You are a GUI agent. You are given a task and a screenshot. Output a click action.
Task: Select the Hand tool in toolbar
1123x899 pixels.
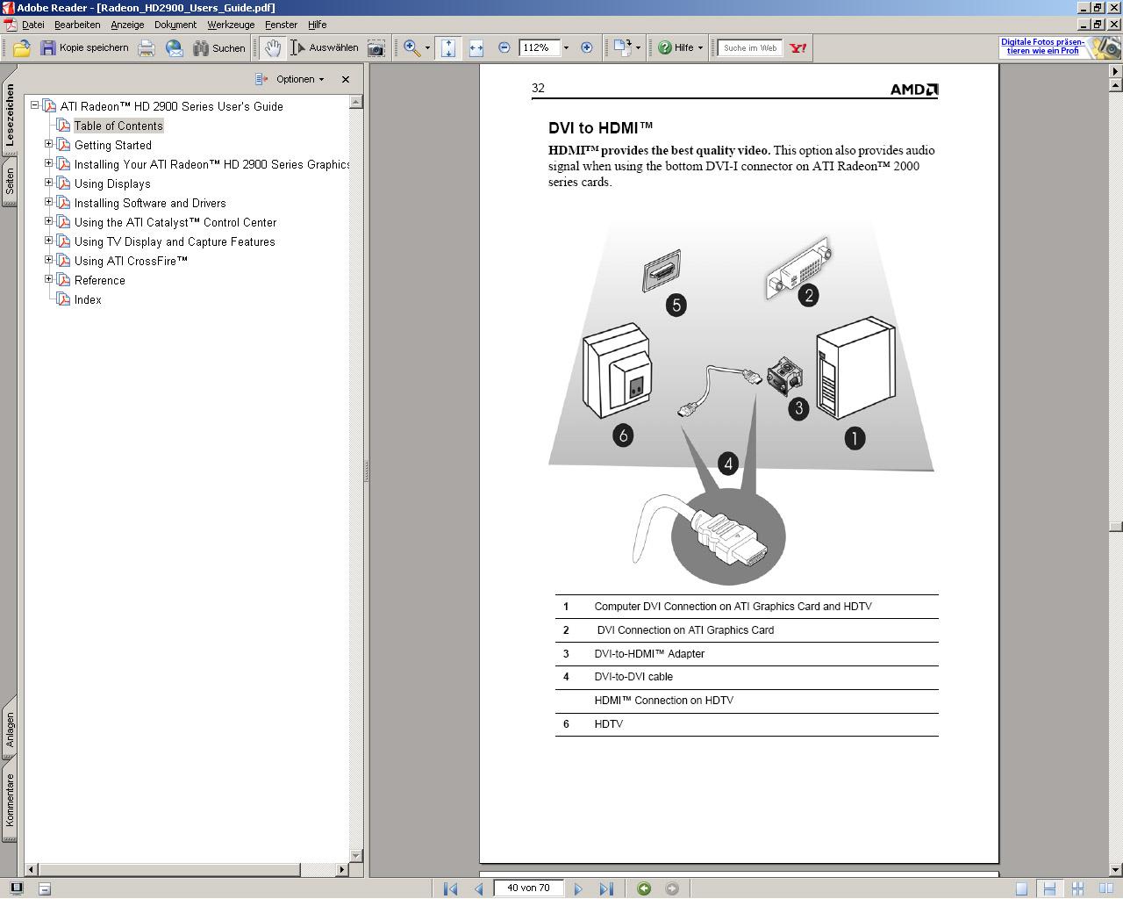pyautogui.click(x=273, y=48)
